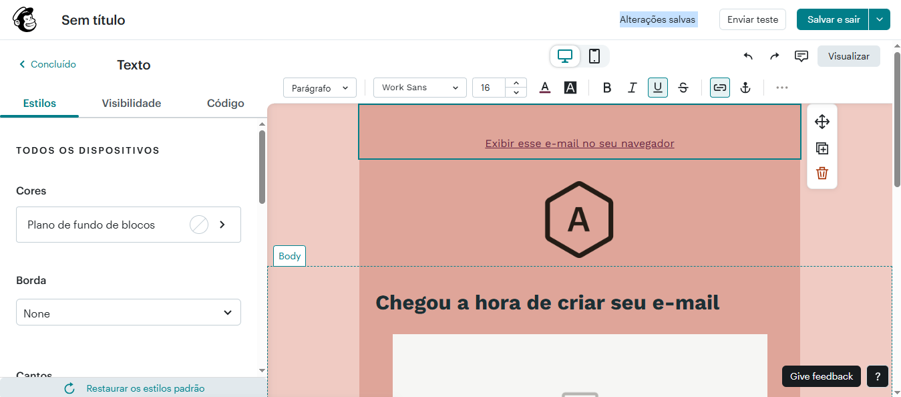The height and width of the screenshot is (397, 901).
Task: Open the Borda dropdown set to None
Action: click(x=128, y=312)
